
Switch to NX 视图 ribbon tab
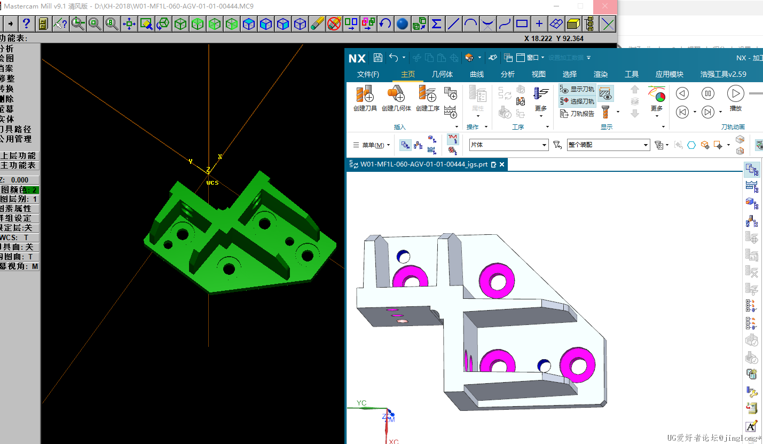click(x=539, y=74)
